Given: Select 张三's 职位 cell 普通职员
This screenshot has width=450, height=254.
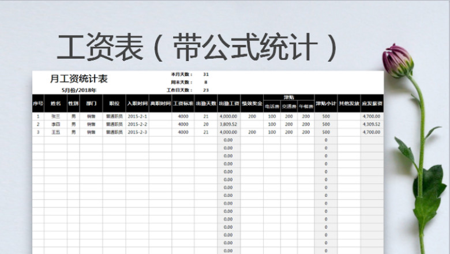Looking at the screenshot, I should click(114, 116).
